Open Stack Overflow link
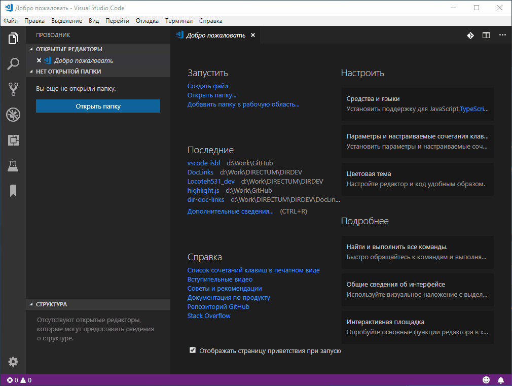Image resolution: width=512 pixels, height=386 pixels. pos(209,316)
